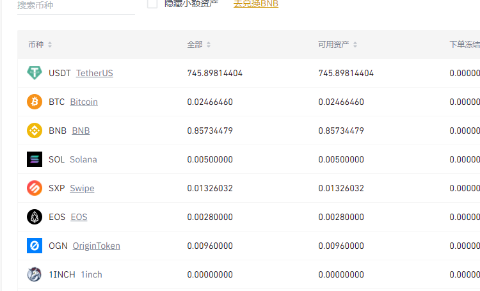This screenshot has height=291, width=480.
Task: Open the Bitcoin link
Action: pyautogui.click(x=84, y=102)
